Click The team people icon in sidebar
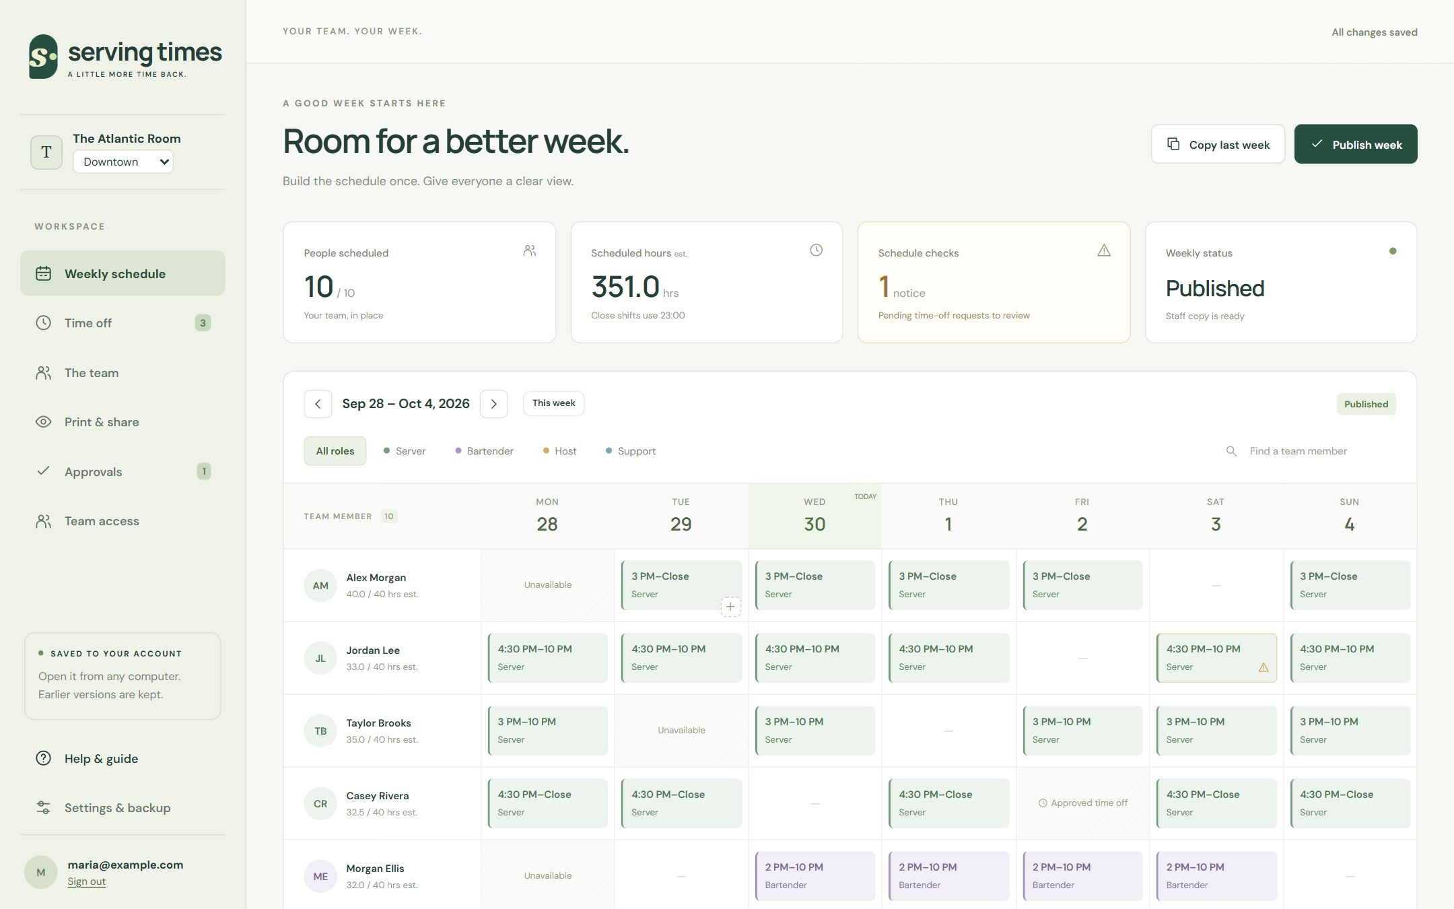The image size is (1454, 909). 43,372
